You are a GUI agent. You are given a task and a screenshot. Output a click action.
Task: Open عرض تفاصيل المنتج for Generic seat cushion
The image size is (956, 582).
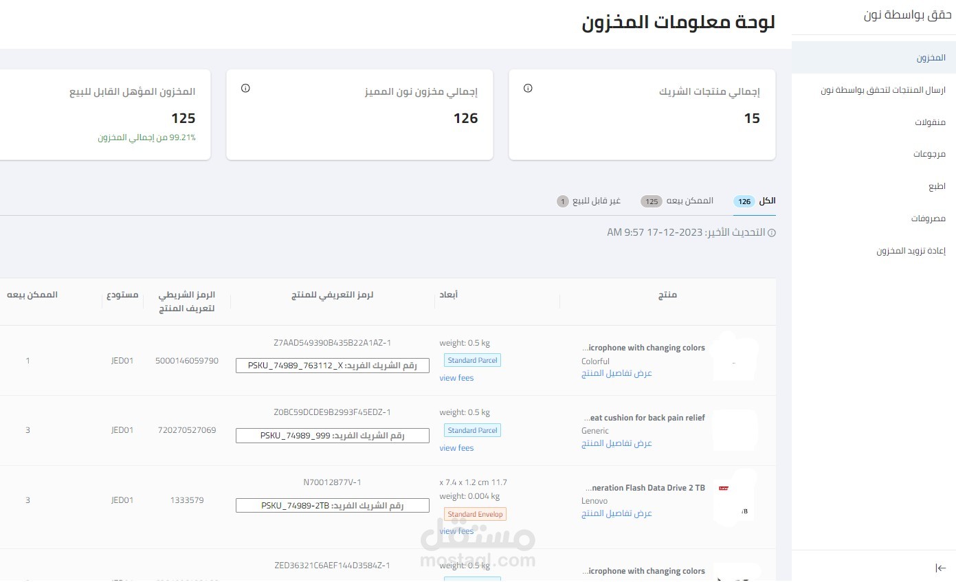point(616,443)
